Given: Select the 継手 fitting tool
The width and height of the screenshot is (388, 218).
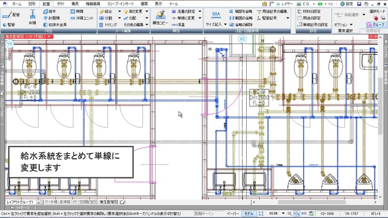Looking at the screenshot, I should click(50, 12).
